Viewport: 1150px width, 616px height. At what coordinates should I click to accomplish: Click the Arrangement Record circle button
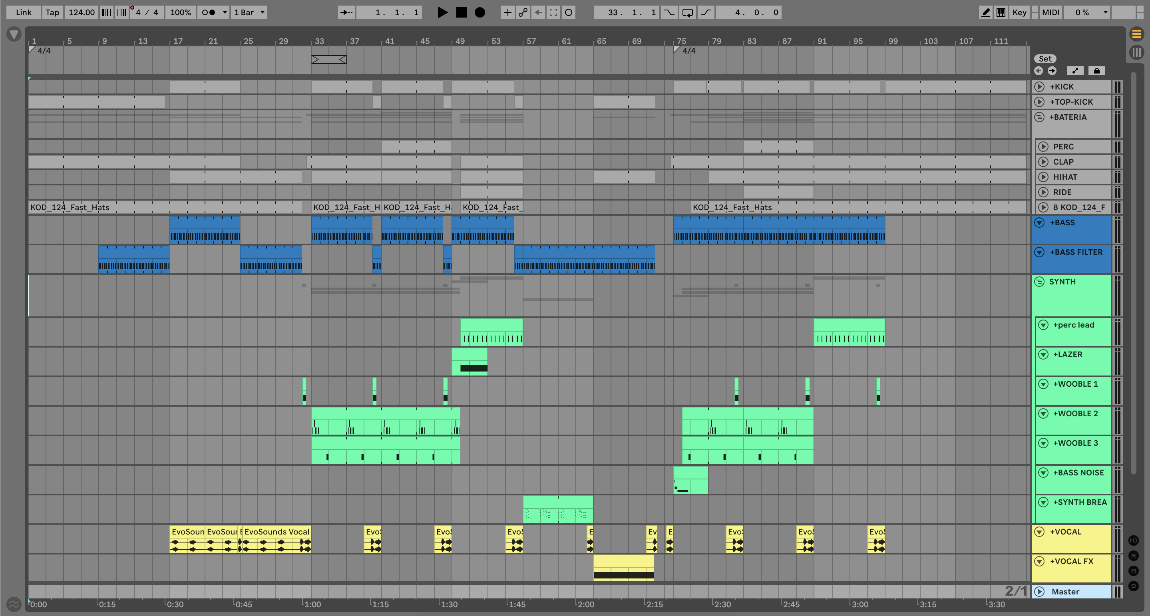[x=479, y=12]
